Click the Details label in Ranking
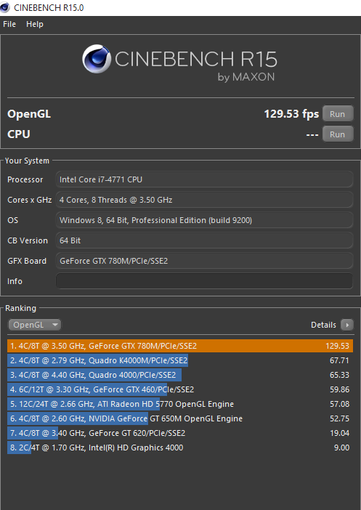361x510 pixels. coord(323,325)
